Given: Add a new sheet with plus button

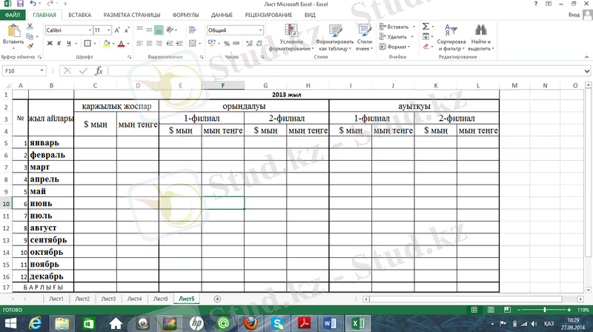Looking at the screenshot, I should (217, 299).
